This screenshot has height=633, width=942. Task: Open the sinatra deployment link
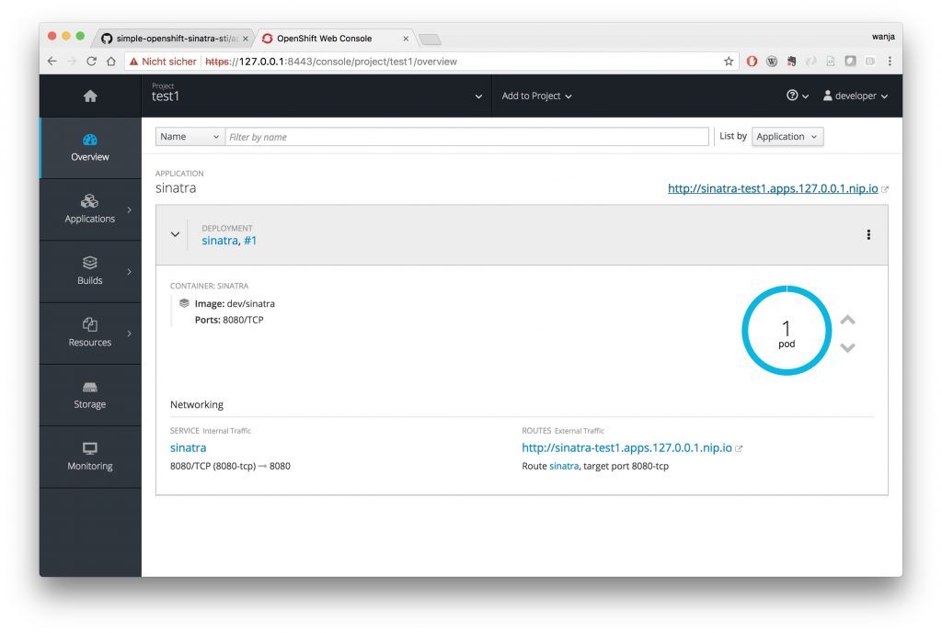pos(219,241)
